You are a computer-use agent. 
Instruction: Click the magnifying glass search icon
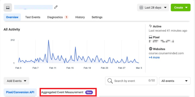pyautogui.click(x=110, y=81)
